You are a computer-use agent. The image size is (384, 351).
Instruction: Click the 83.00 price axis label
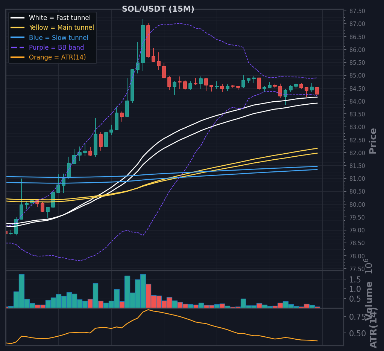(357, 127)
